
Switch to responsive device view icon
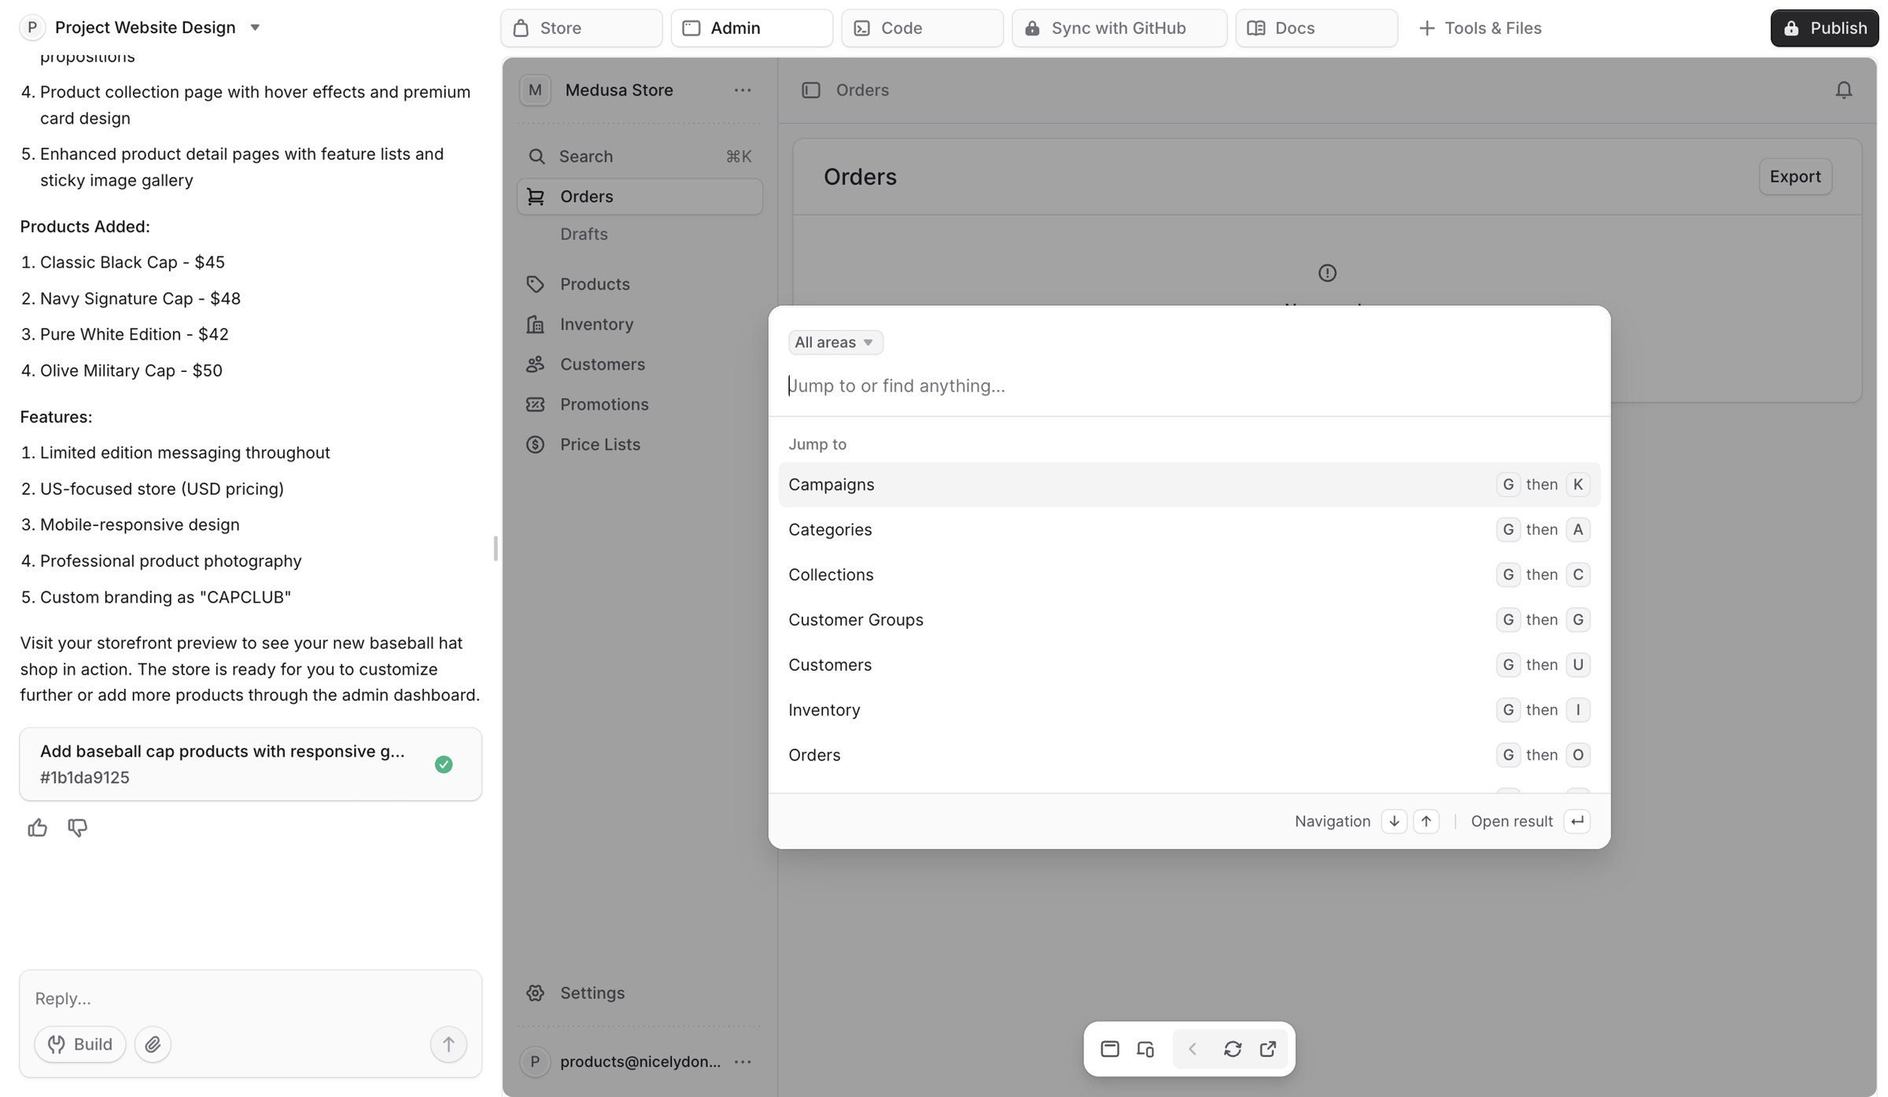point(1145,1049)
